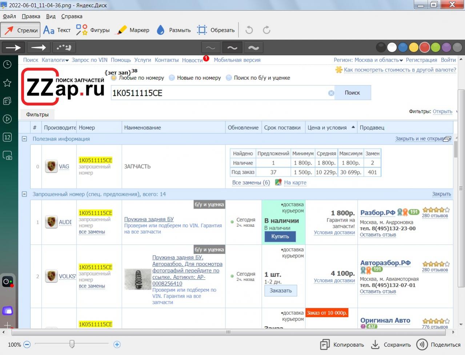Image resolution: width=465 pixels, height=355 pixels.
Task: Select the thickest line thickness
Action: pyautogui.click(x=254, y=48)
